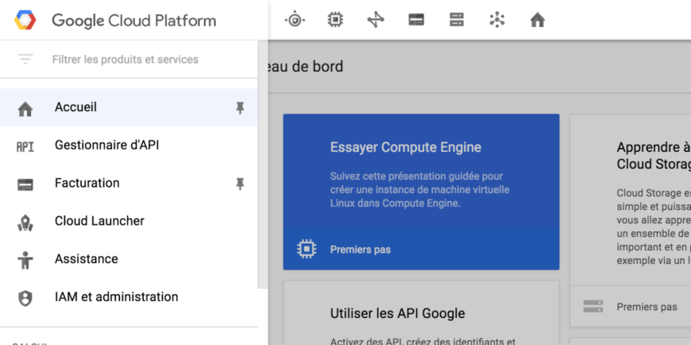This screenshot has height=345, width=691.
Task: Open Compute Engine chip shortcut in top bar
Action: [x=335, y=20]
